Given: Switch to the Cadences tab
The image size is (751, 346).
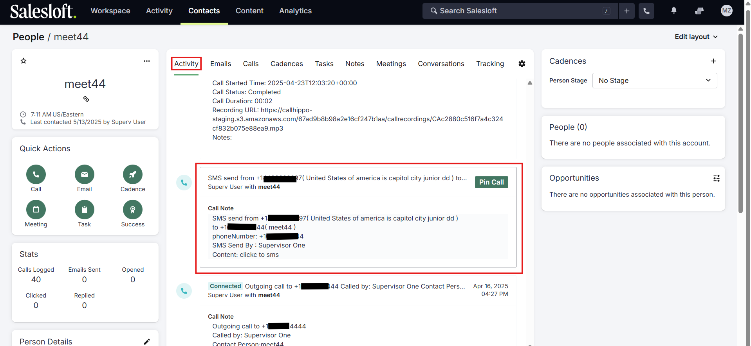Looking at the screenshot, I should pos(287,64).
